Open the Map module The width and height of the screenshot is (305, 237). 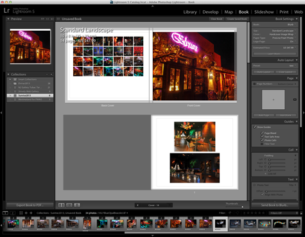(x=229, y=12)
